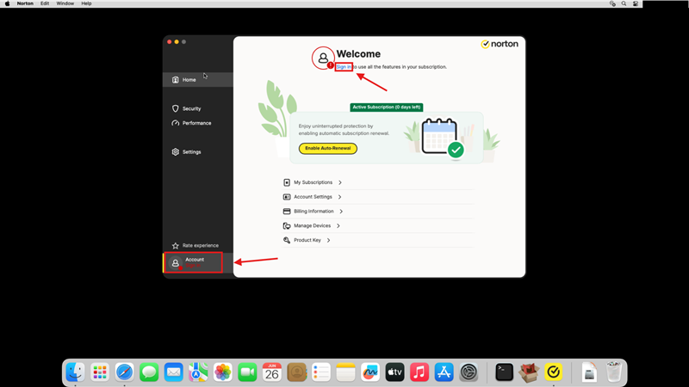Open Mail from the Dock
The image size is (689, 387).
[x=174, y=372]
